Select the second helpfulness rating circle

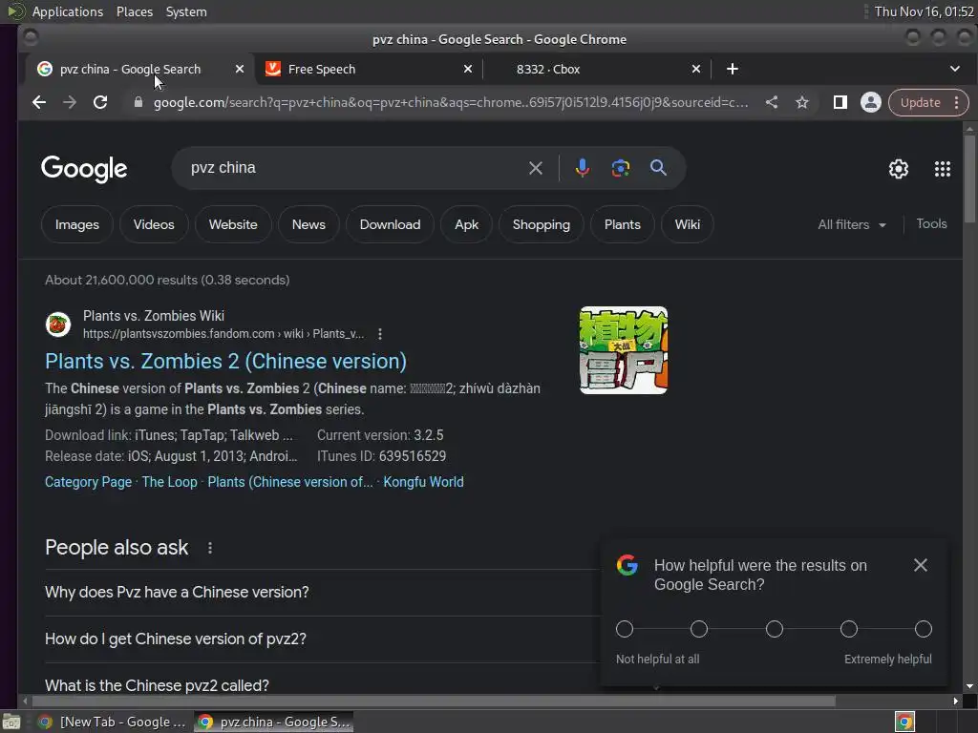(699, 629)
